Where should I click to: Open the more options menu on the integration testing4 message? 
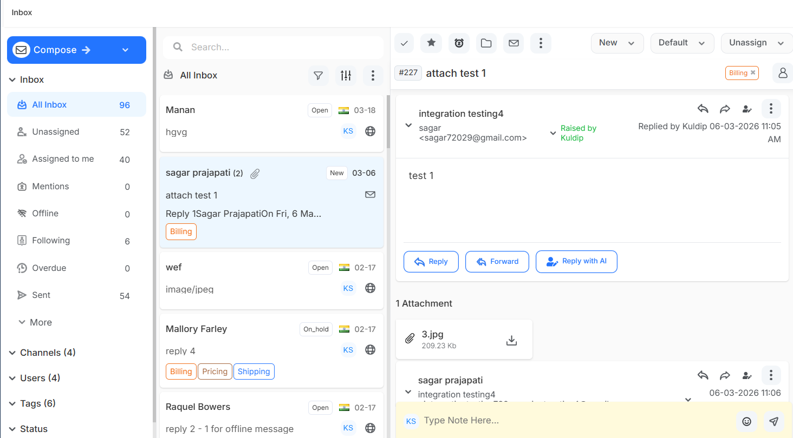(x=771, y=109)
